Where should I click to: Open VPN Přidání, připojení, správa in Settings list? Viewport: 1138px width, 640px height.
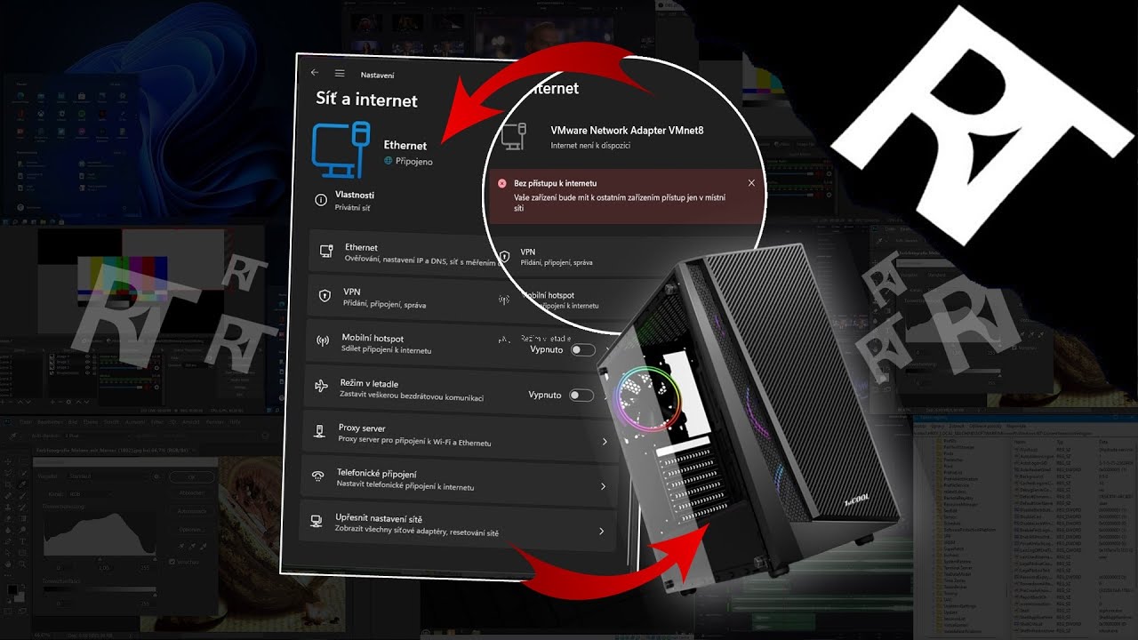pyautogui.click(x=405, y=298)
